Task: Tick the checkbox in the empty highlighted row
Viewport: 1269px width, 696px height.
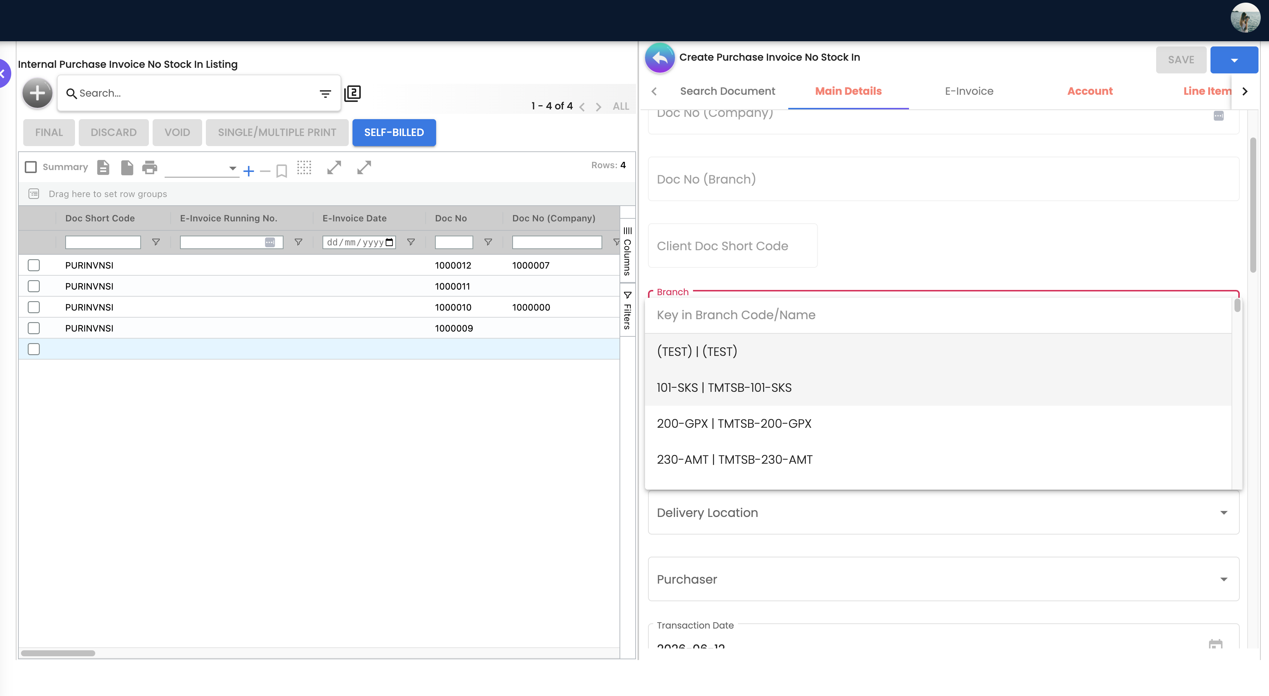Action: click(33, 349)
